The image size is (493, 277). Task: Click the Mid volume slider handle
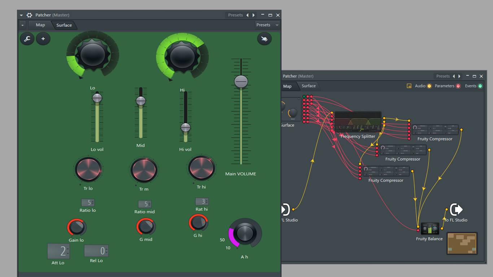point(141,101)
